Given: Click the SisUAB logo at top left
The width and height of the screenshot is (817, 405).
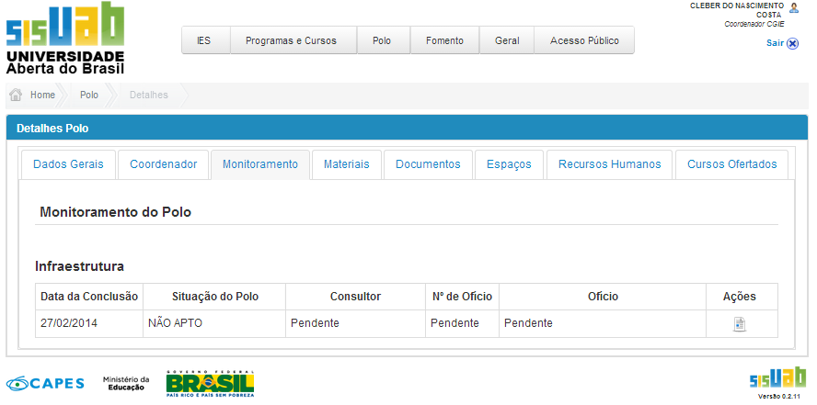Looking at the screenshot, I should click(x=64, y=39).
